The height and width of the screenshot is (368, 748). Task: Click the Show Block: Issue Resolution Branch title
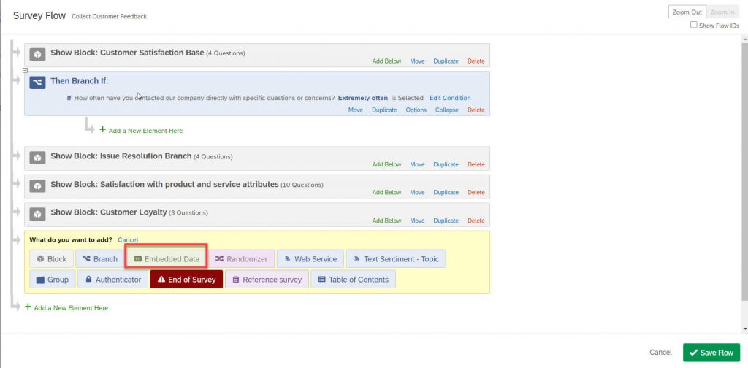(x=121, y=156)
